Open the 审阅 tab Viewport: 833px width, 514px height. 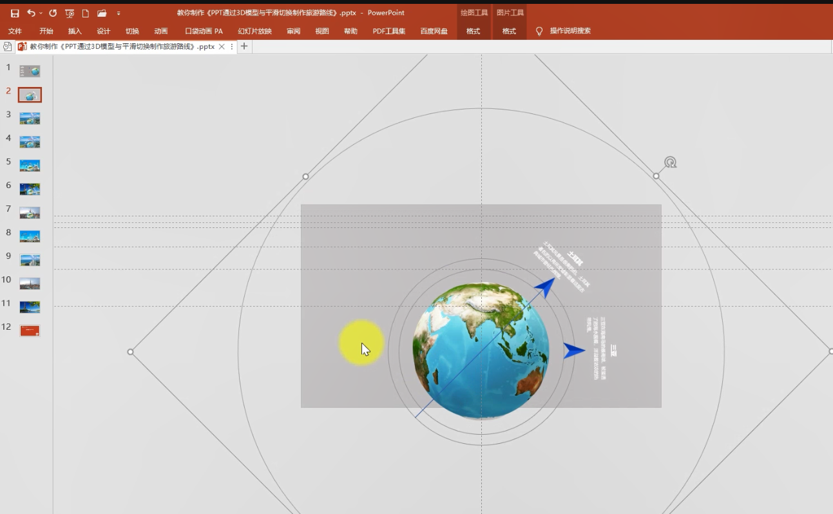point(294,31)
